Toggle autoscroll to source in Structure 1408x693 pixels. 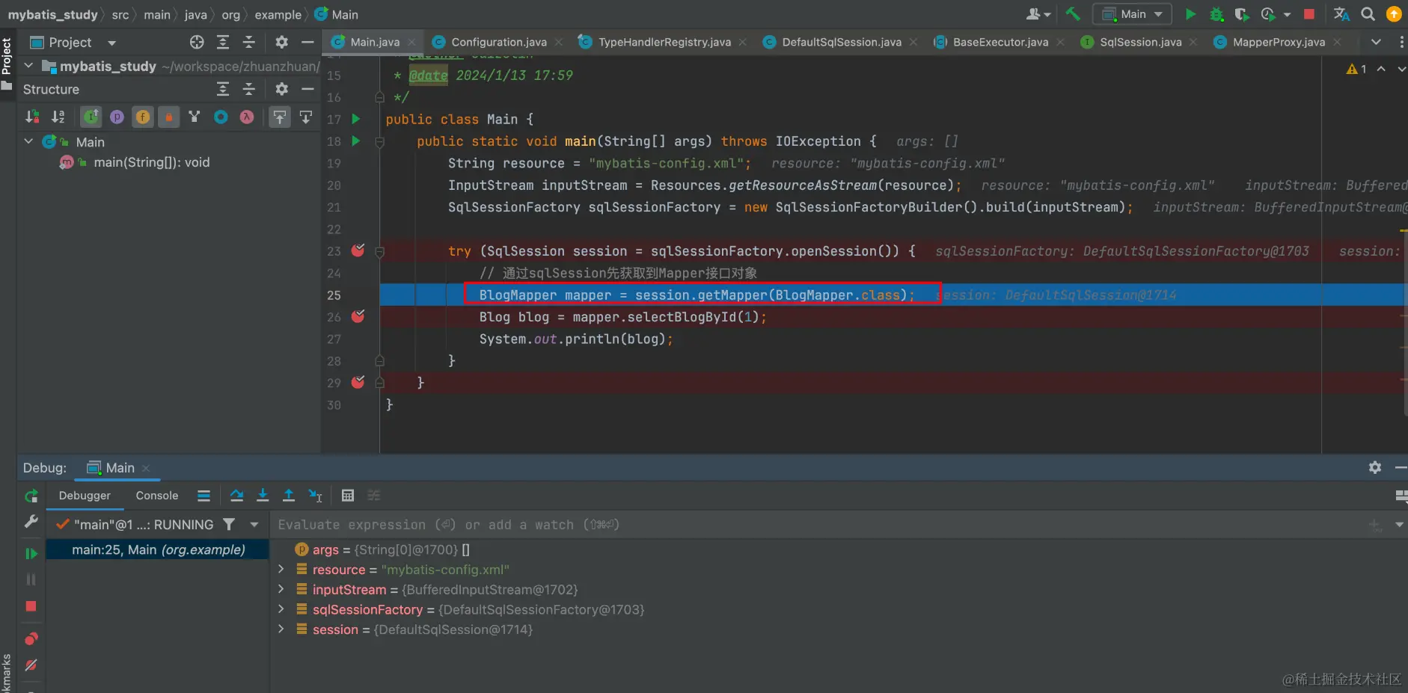point(279,117)
